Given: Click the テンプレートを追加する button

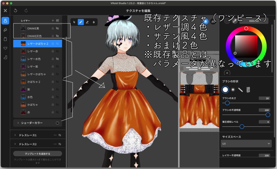Looking at the screenshot, I should [x=37, y=153].
